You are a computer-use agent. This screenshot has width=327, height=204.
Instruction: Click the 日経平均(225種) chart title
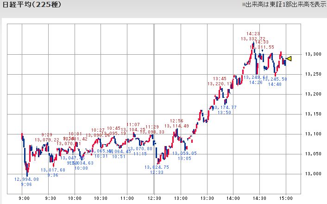(x=32, y=5)
